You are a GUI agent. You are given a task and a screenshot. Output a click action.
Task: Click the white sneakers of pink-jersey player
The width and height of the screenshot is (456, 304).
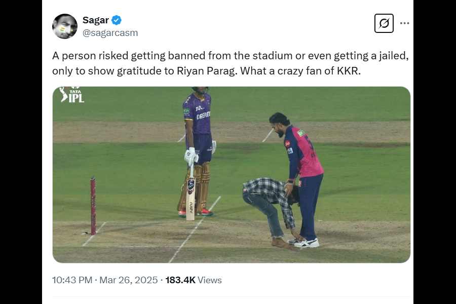[x=307, y=243]
